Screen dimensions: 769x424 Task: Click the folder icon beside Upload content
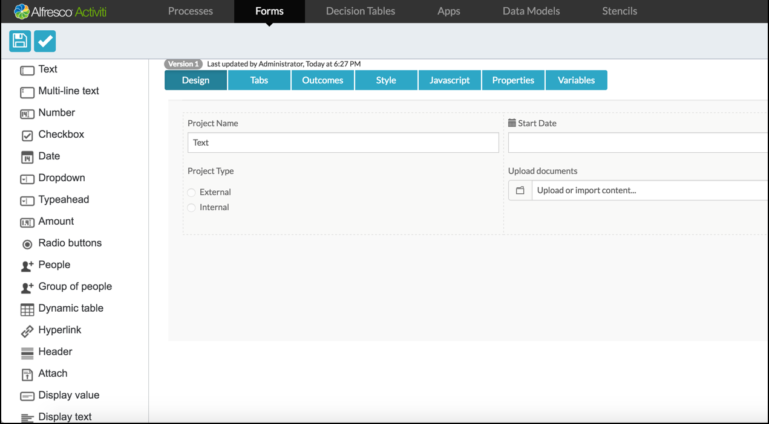[520, 190]
